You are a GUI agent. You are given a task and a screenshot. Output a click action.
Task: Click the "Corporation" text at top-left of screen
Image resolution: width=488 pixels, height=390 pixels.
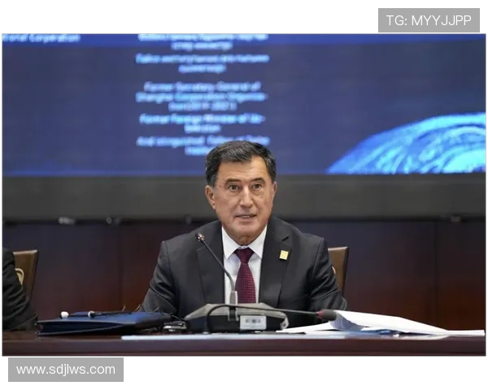click(x=41, y=38)
